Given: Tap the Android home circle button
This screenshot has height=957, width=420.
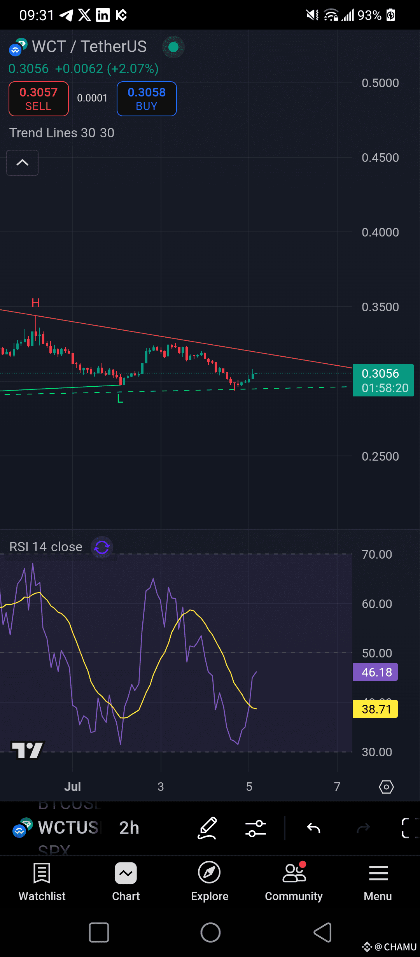Looking at the screenshot, I should pyautogui.click(x=210, y=932).
